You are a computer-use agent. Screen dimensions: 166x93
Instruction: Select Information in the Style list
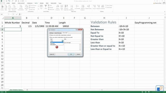click(x=57, y=45)
